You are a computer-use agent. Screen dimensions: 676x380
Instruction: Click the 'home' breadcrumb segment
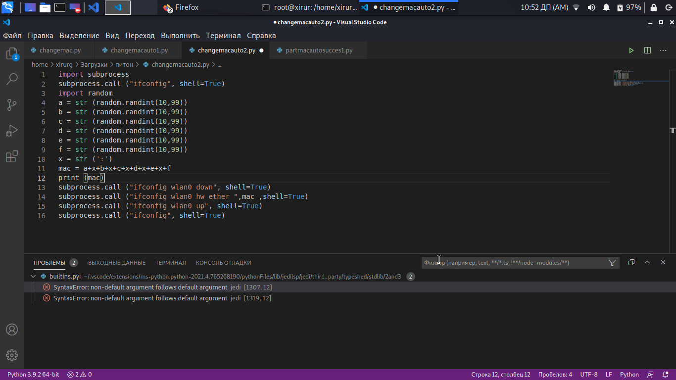point(40,65)
